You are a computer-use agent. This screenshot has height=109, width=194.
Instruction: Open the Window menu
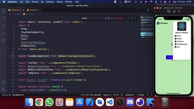(x=69, y=2)
